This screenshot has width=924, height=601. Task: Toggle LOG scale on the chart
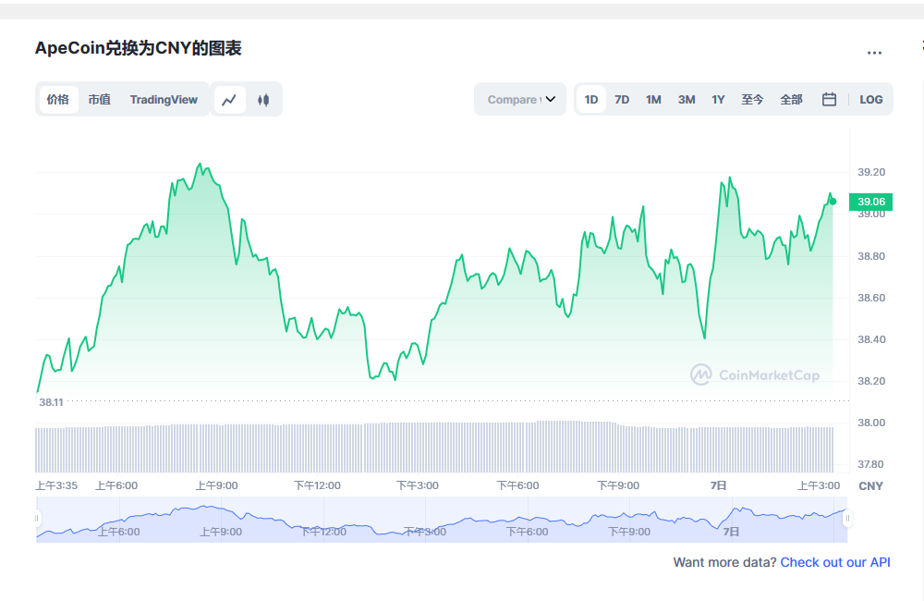pos(871,100)
